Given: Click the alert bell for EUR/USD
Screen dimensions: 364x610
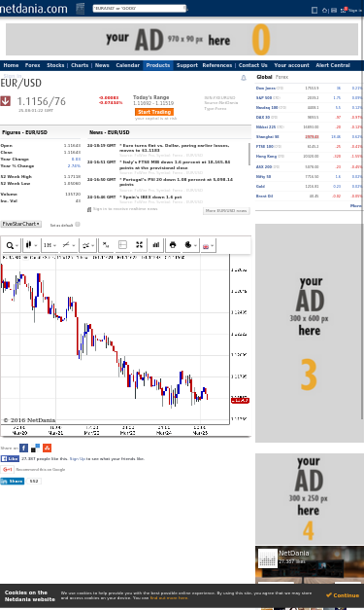Looking at the screenshot, I should (244, 78).
